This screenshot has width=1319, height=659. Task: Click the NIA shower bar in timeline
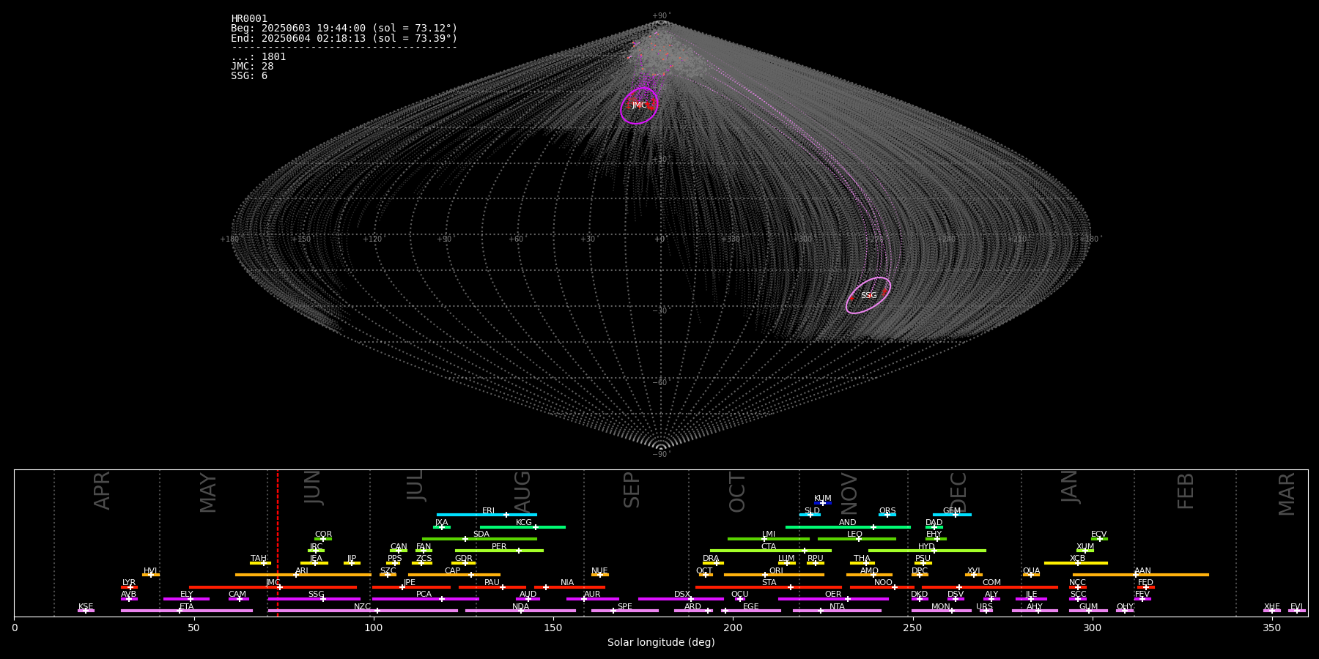click(x=569, y=587)
